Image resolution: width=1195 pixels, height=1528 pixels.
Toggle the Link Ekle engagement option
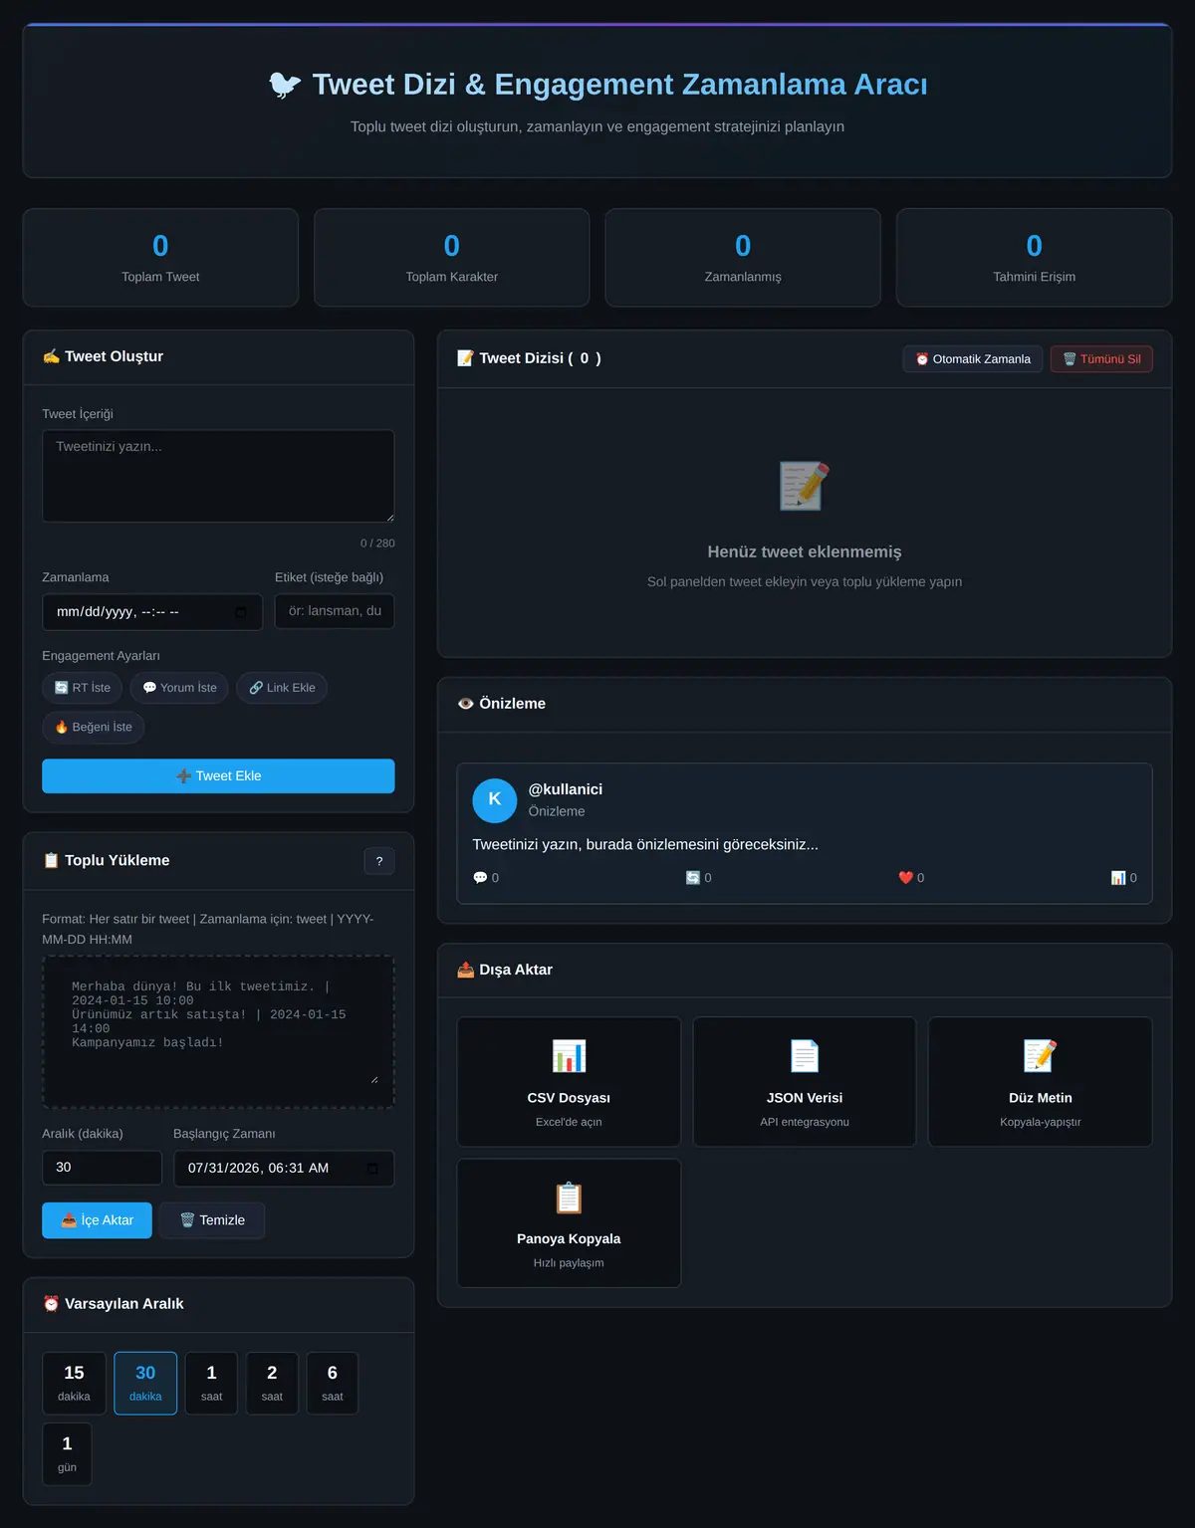point(282,688)
